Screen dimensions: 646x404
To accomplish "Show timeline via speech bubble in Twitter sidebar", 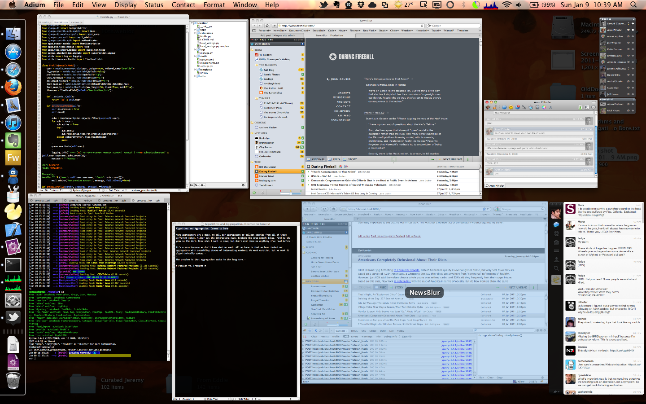I will pos(556,224).
